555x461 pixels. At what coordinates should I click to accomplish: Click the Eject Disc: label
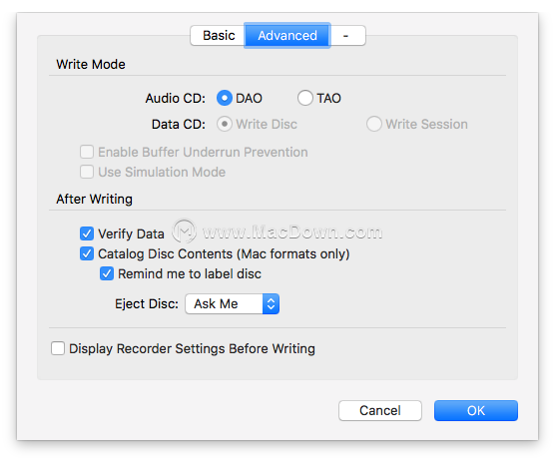click(147, 304)
